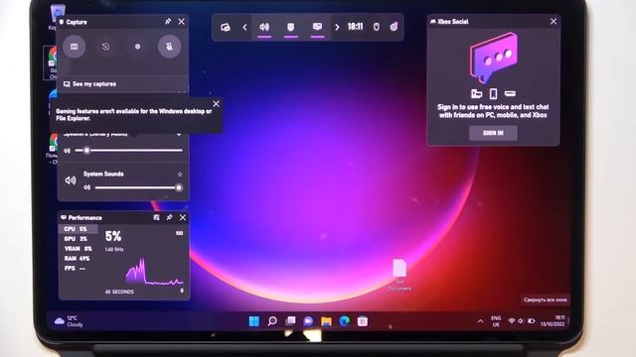Adjust the System Sounds volume slider

pos(138,187)
